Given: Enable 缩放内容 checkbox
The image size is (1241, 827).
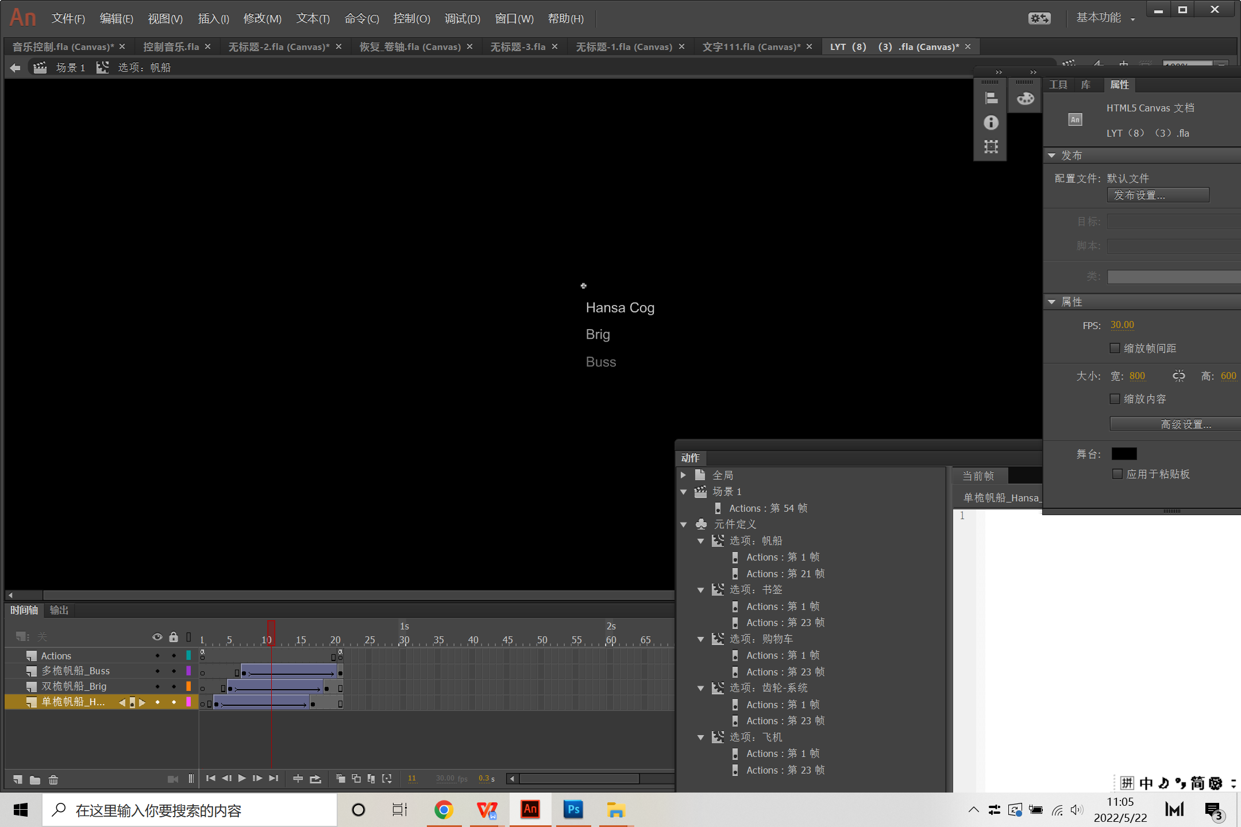Looking at the screenshot, I should [x=1115, y=399].
